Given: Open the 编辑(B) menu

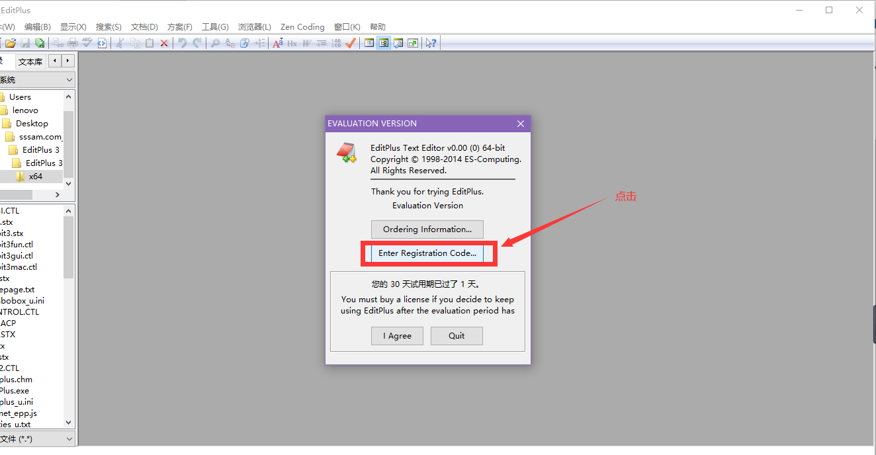Looking at the screenshot, I should point(38,27).
